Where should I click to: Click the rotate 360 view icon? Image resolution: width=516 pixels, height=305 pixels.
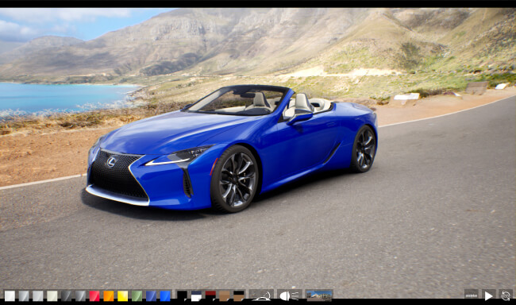[506, 295]
